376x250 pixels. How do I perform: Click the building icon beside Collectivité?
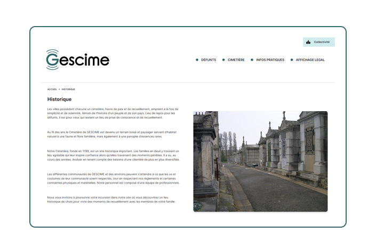pos(308,42)
